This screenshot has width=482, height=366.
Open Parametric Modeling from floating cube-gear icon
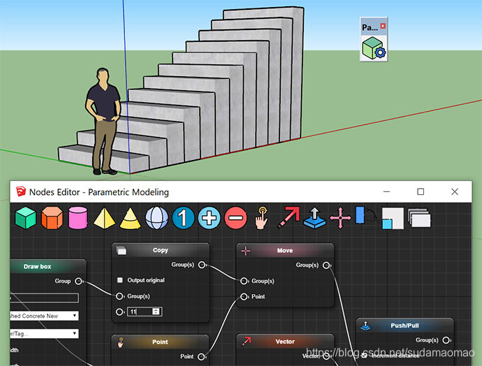coord(374,48)
